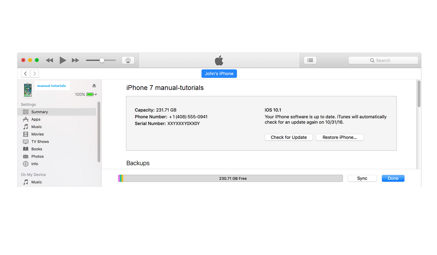Open the Music settings section
Screen dimensions: 437x255
(x=57, y=127)
